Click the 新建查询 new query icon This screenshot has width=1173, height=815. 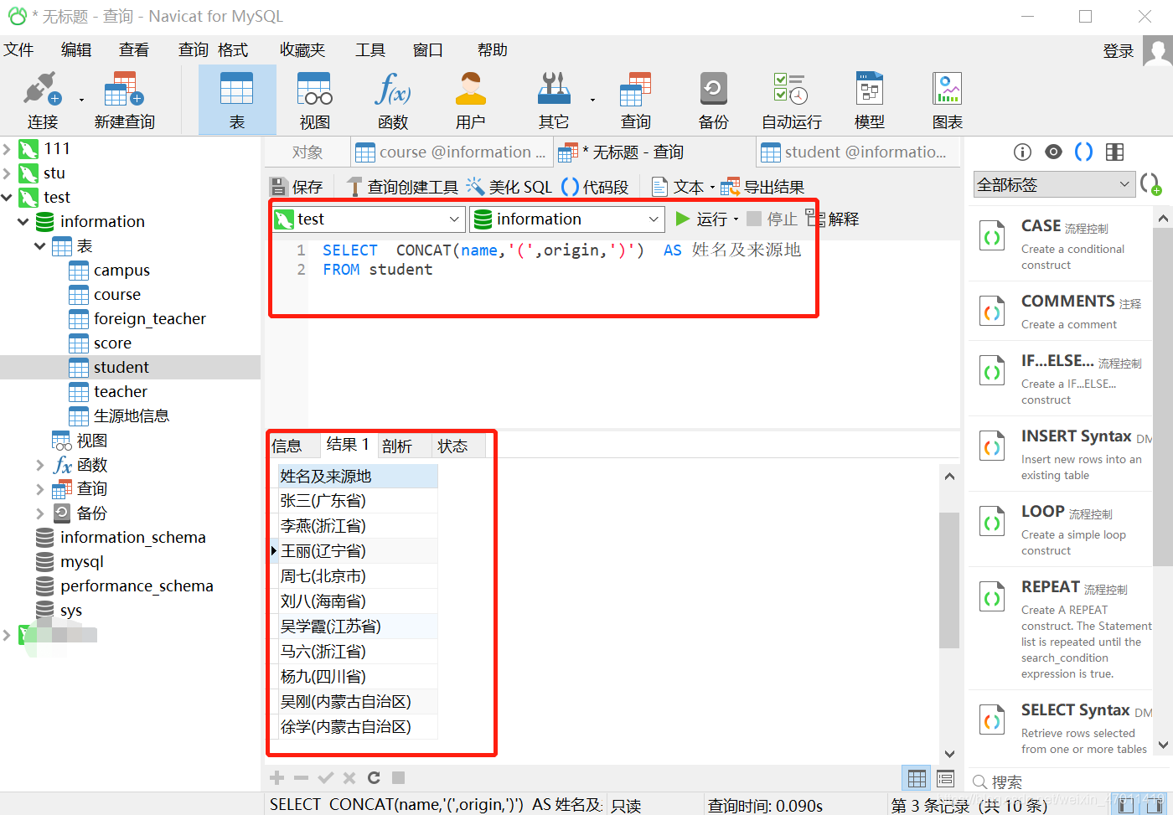click(124, 101)
